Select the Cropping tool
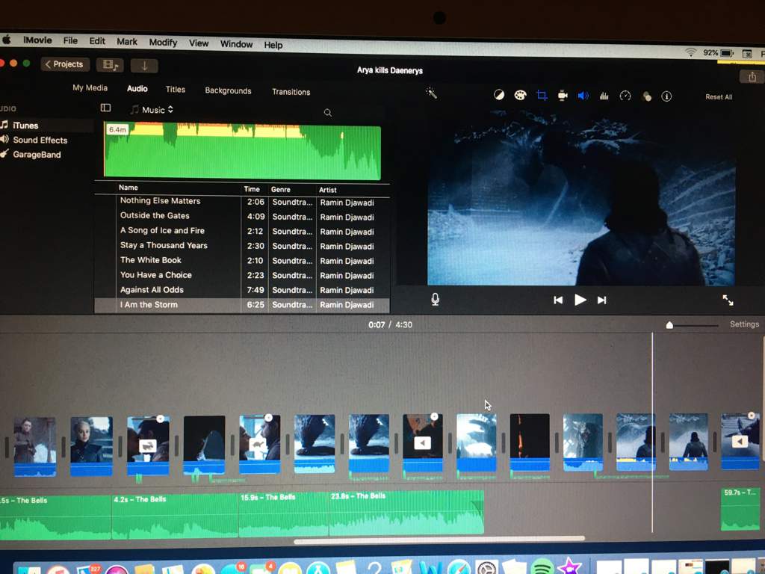 point(542,95)
